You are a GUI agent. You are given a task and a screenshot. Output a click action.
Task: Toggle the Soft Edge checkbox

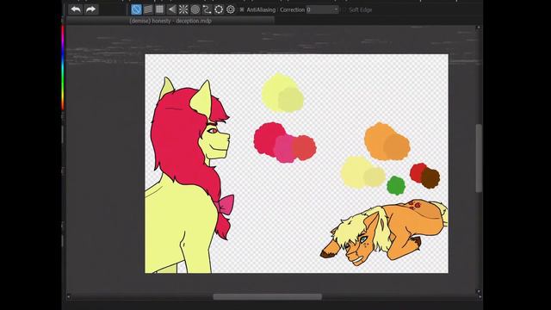click(x=344, y=9)
